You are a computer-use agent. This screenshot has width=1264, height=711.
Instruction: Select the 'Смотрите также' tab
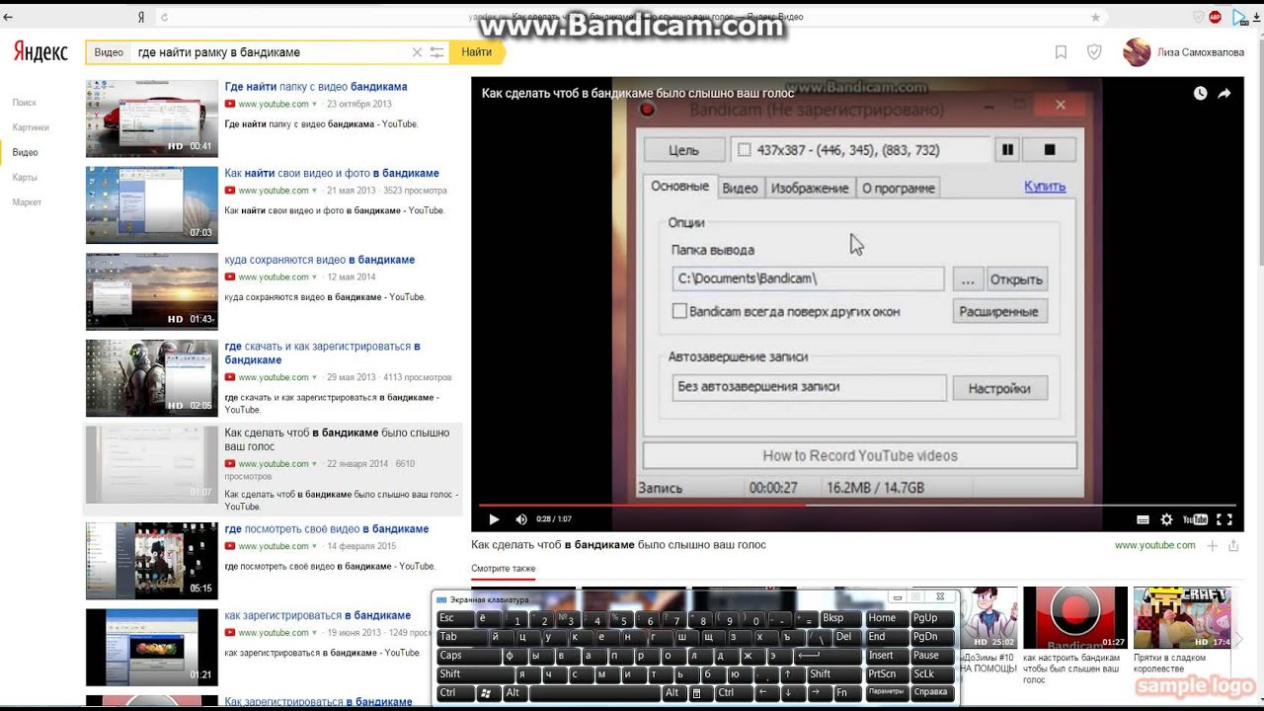(x=504, y=569)
